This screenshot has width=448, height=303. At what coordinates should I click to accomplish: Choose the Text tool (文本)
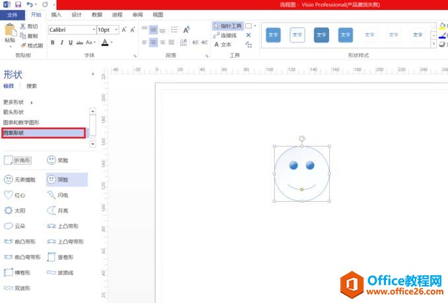point(223,44)
